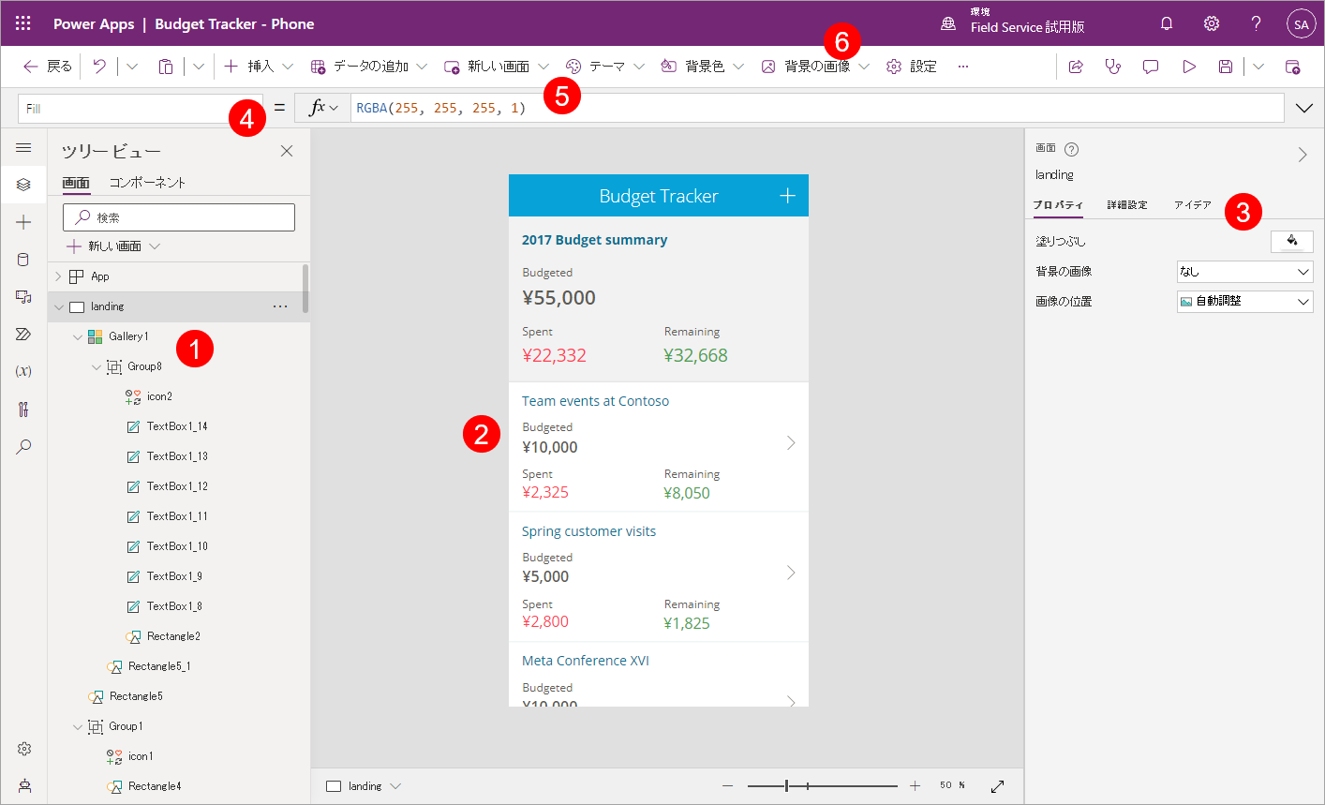Close the tree view panel
This screenshot has width=1325, height=805.
coord(287,151)
